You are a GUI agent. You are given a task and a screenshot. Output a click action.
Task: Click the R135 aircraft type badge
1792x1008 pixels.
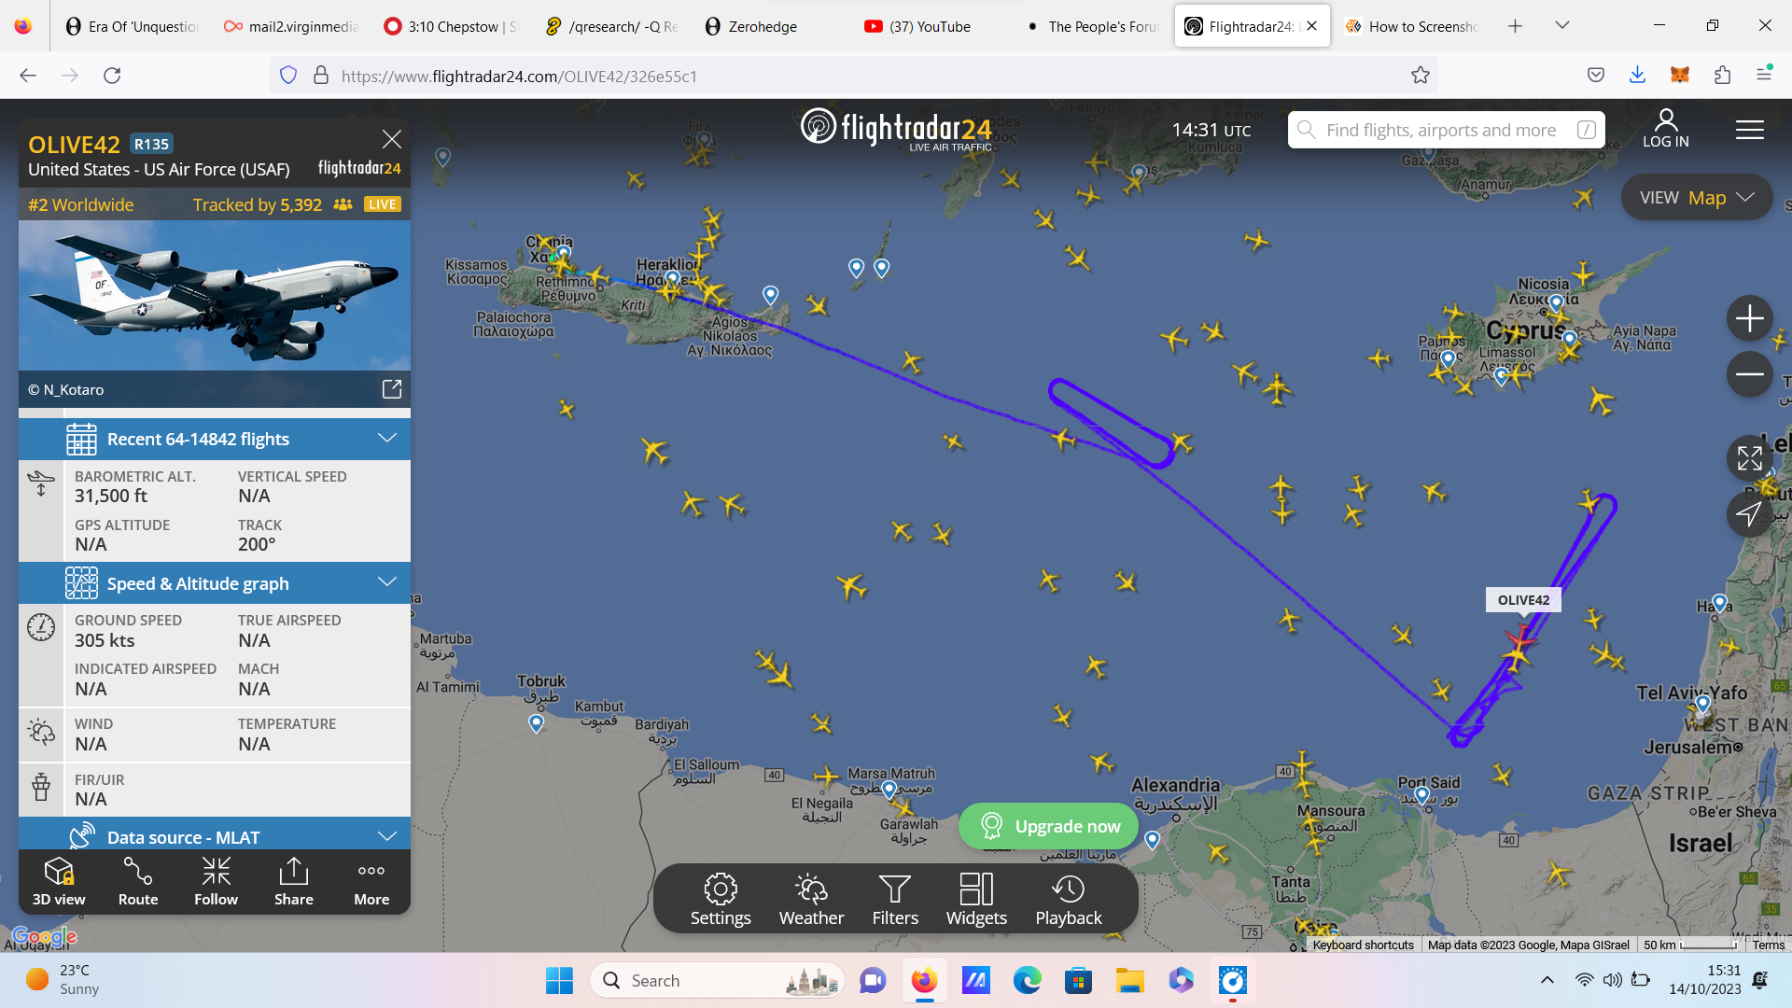tap(151, 144)
